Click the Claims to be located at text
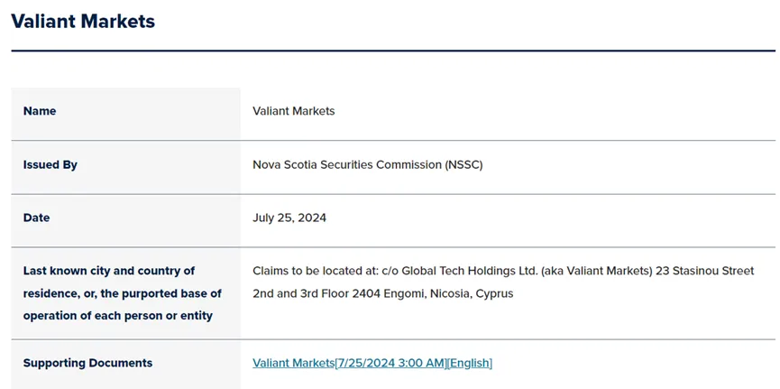 click(x=316, y=271)
